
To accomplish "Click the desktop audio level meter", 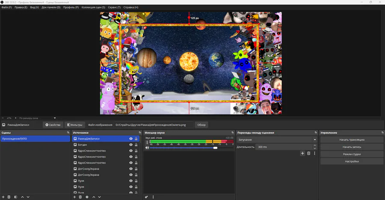I will [192, 141].
